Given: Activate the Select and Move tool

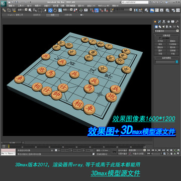Looking at the screenshot, I should pos(50,10).
